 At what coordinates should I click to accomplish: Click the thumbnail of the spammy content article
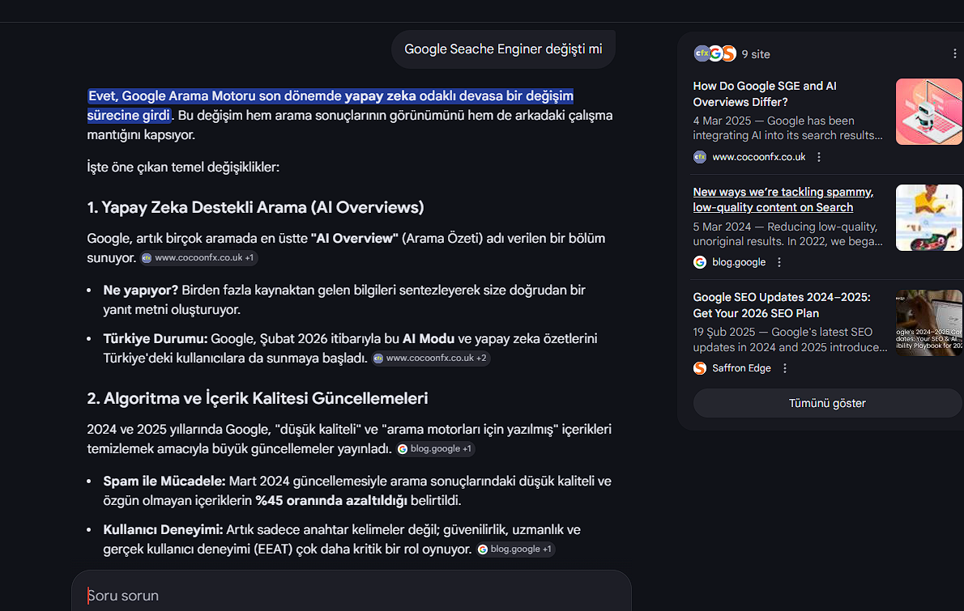929,218
